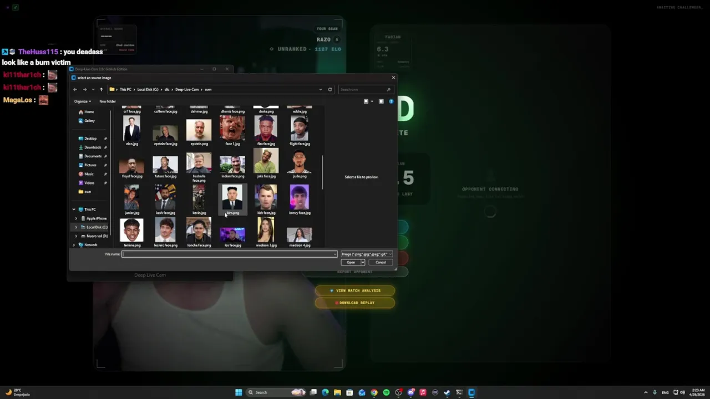Select Deep-Live-Cam breadcrumb segment
Image resolution: width=710 pixels, height=399 pixels.
tap(187, 89)
